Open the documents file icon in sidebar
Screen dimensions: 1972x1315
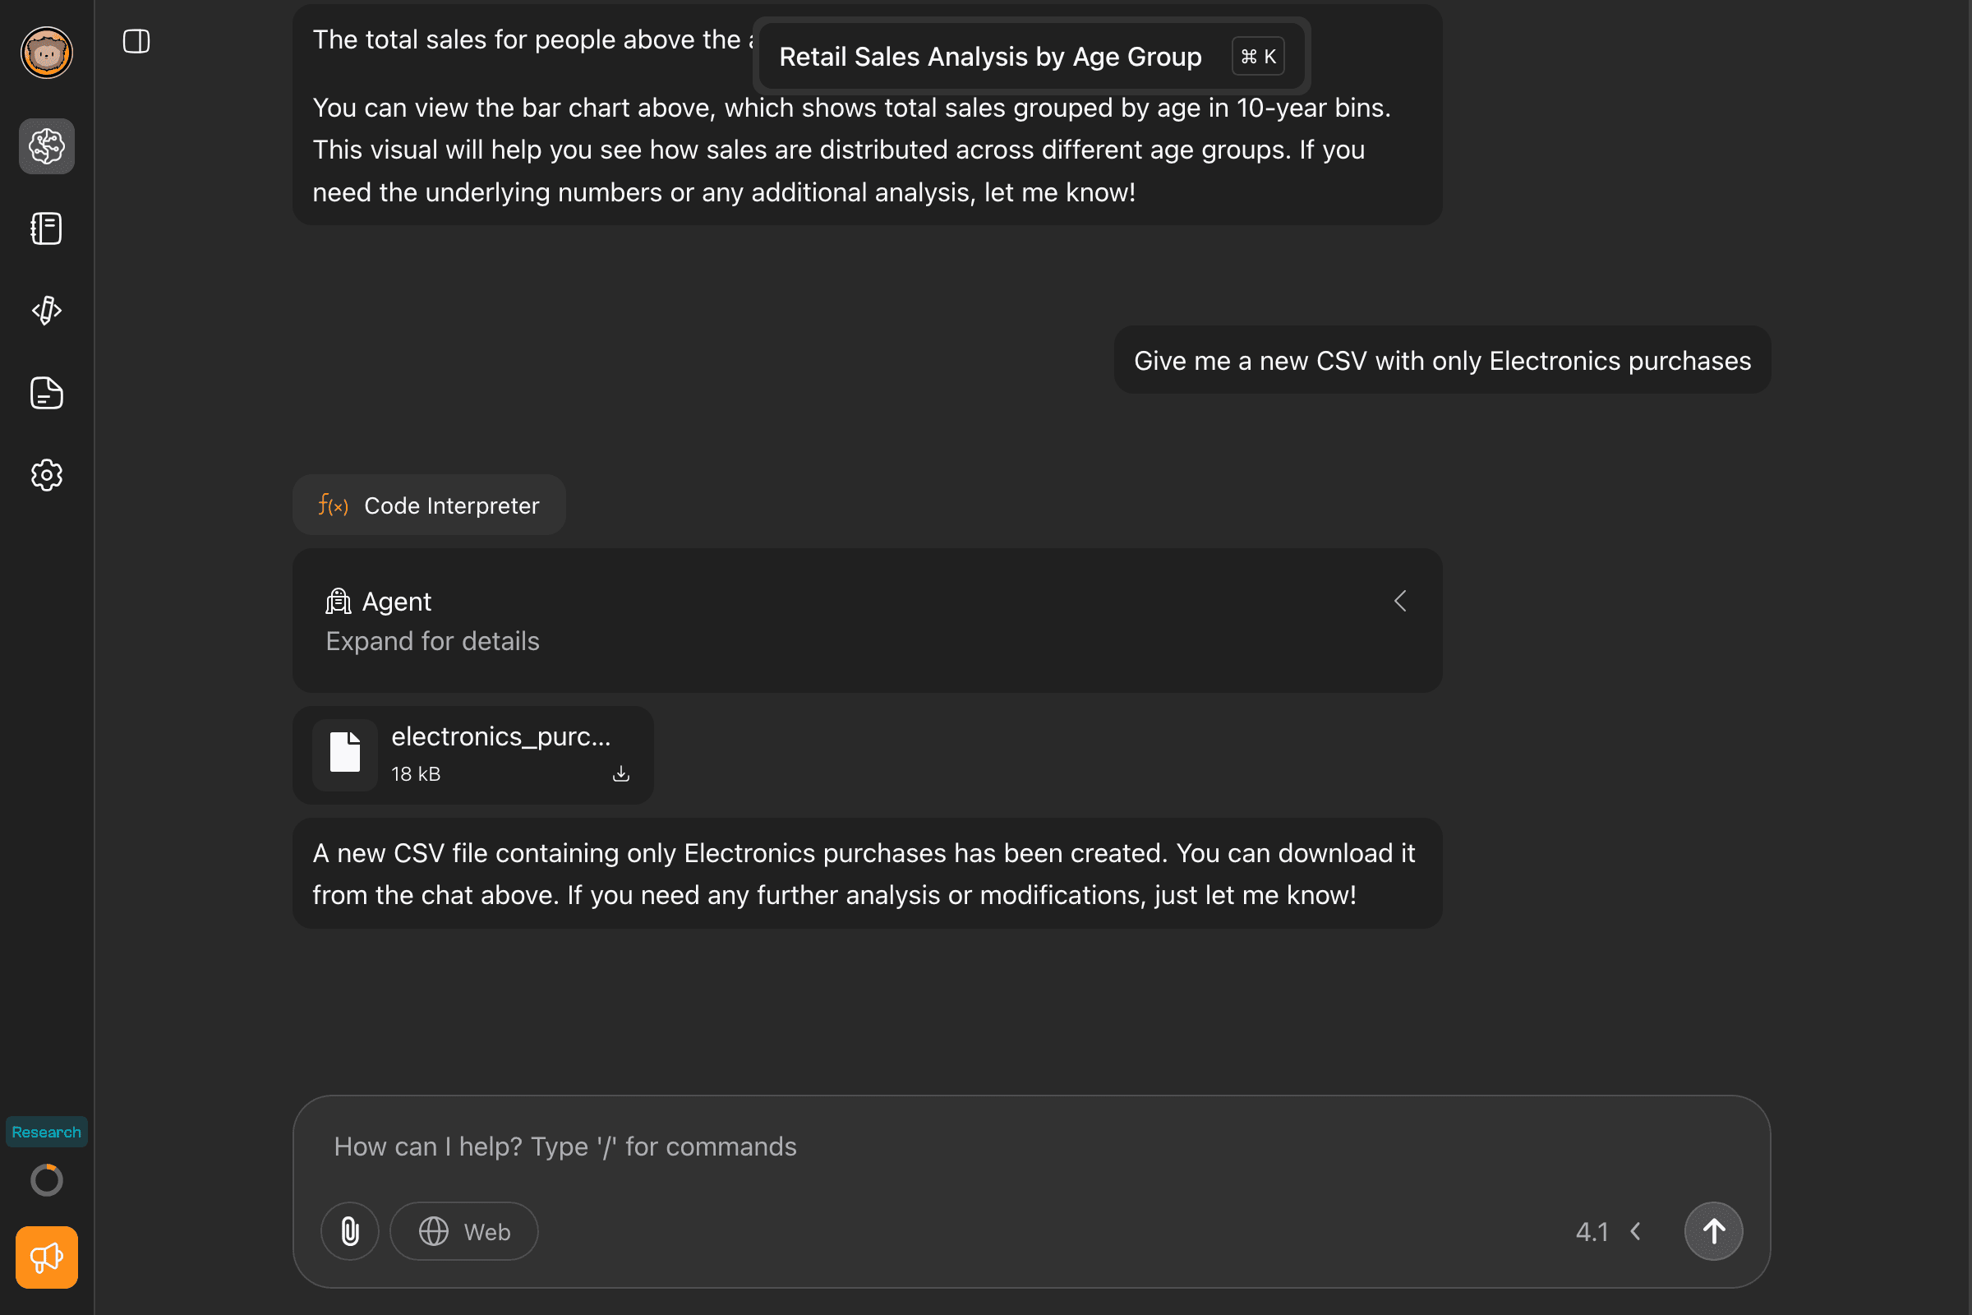click(x=47, y=393)
